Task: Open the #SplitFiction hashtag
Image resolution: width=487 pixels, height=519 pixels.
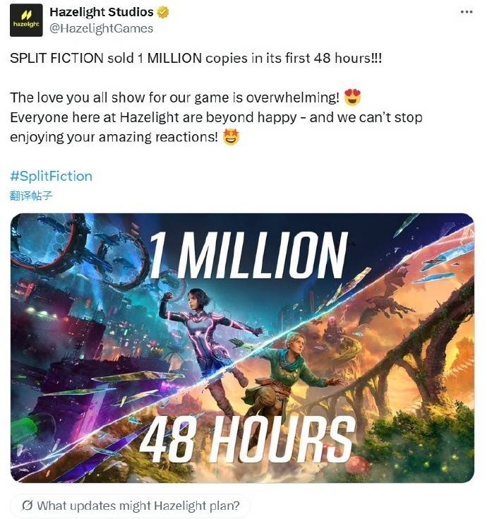Action: tap(51, 176)
